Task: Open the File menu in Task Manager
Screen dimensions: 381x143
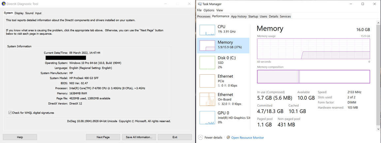Action: click(x=199, y=10)
